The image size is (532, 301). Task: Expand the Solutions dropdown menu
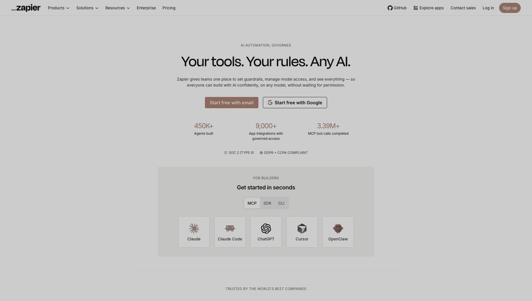click(x=87, y=8)
